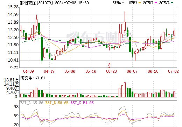The width and height of the screenshot is (182, 127).
Task: Click the 13.20 price axis label
Action: (x=13, y=30)
